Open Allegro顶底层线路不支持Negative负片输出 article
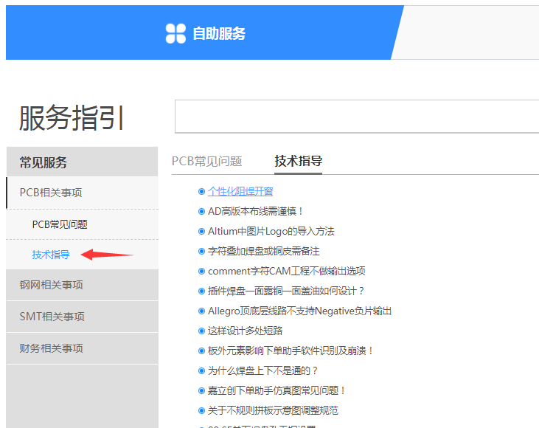Viewport: 539px width, 428px height. tap(299, 311)
